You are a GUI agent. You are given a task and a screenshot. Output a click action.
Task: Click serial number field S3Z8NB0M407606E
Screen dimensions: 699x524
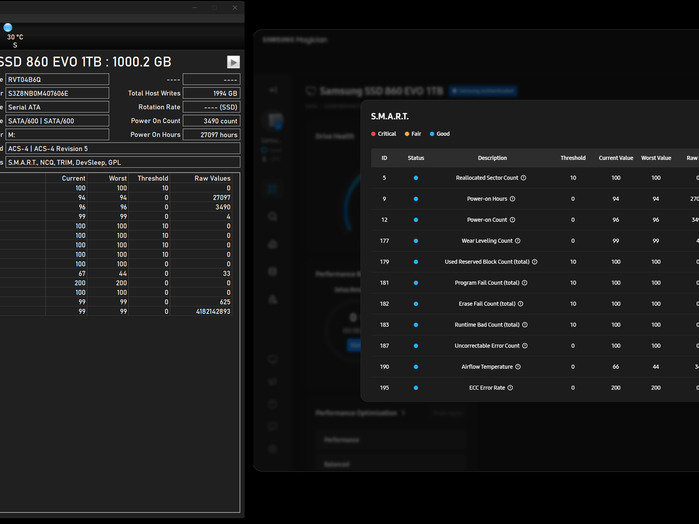point(57,93)
